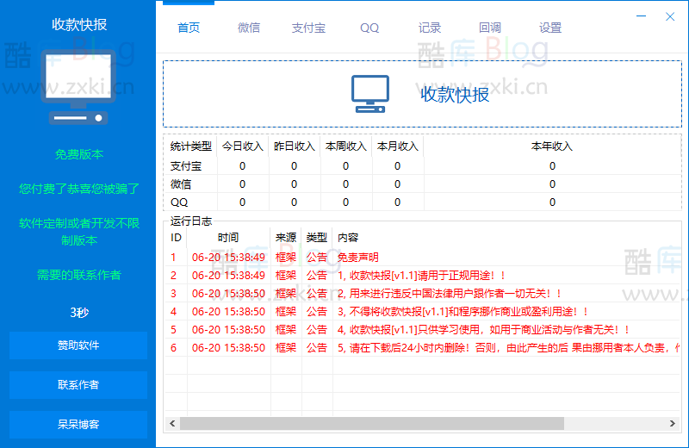This screenshot has width=689, height=448.
Task: Click the 本年收入 column header
Action: pos(552,146)
